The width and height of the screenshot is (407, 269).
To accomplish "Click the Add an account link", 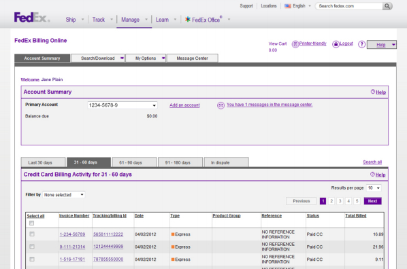I will tap(184, 105).
